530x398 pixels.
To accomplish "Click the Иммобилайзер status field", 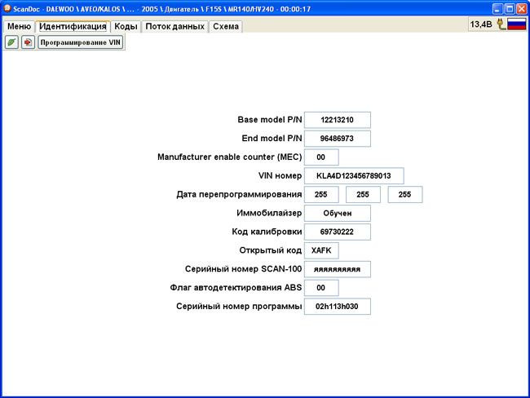I will [x=337, y=213].
